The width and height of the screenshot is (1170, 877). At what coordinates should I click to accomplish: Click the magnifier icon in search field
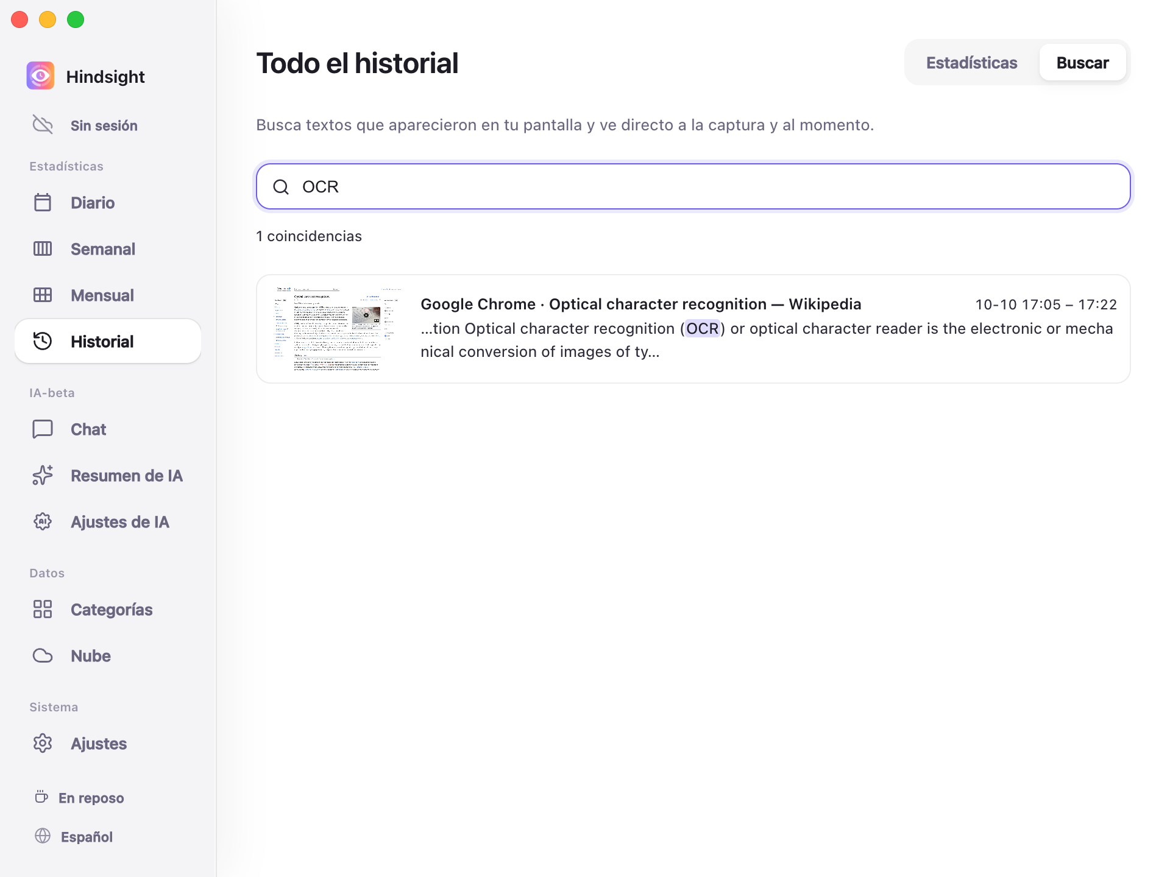[x=281, y=187]
